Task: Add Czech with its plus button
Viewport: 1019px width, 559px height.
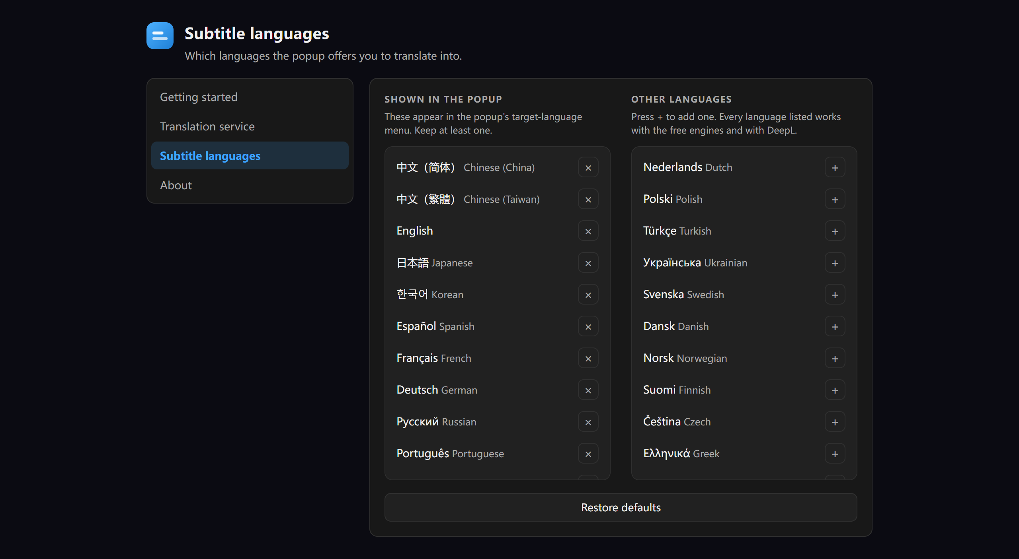Action: point(835,422)
